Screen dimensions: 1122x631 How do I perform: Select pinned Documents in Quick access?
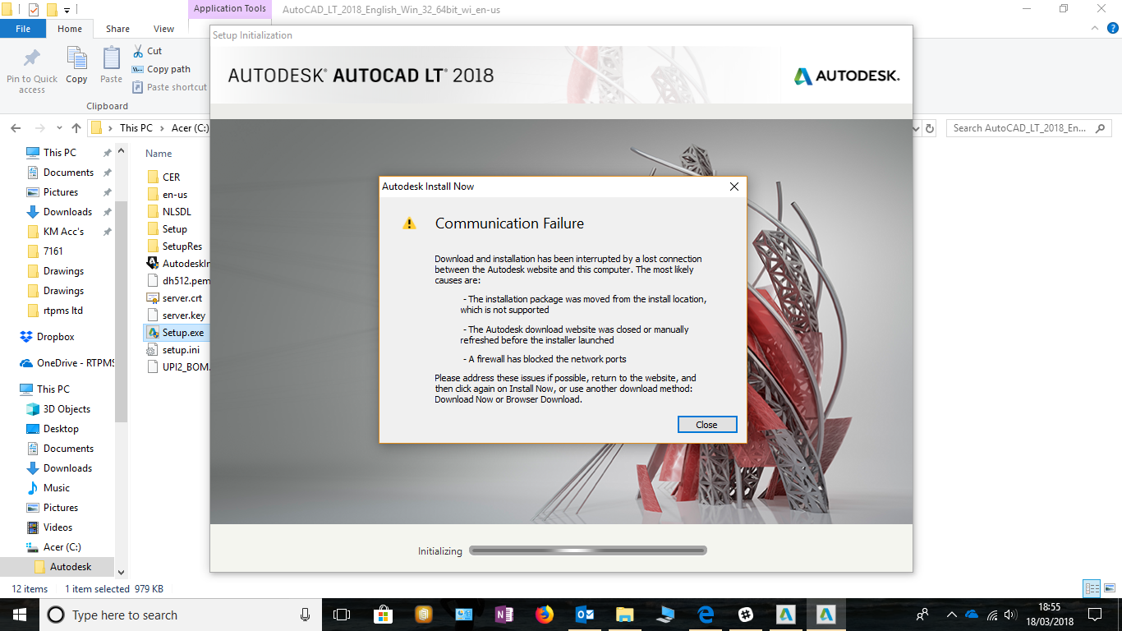(68, 173)
